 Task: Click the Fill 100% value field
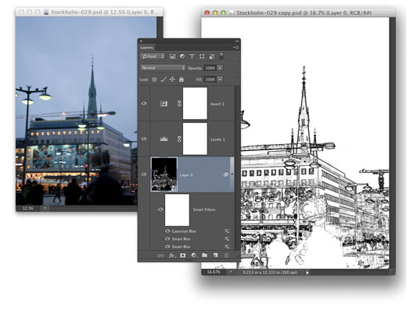pyautogui.click(x=210, y=80)
